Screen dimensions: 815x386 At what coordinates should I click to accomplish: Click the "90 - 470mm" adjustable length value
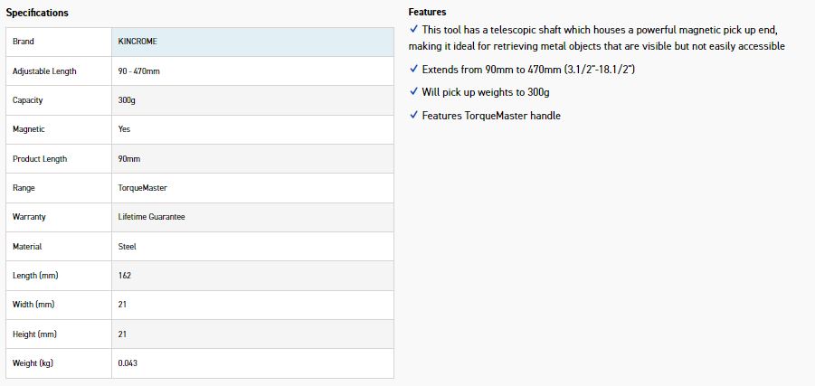click(139, 71)
